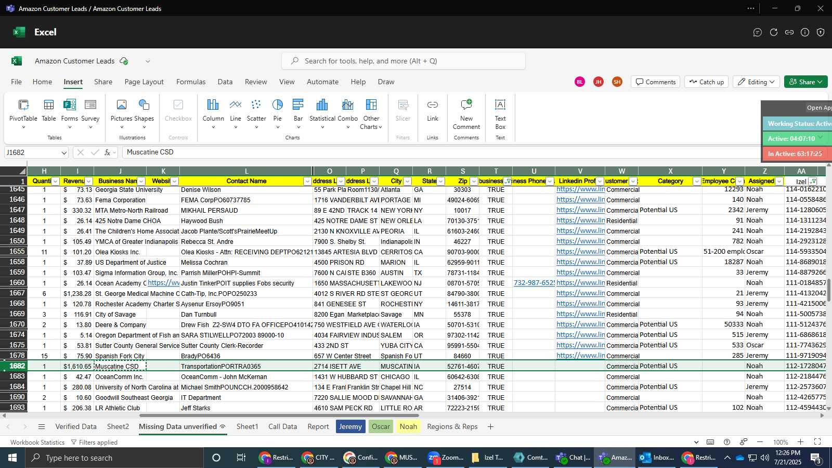Click the Share button
832x468 pixels.
tap(805, 82)
